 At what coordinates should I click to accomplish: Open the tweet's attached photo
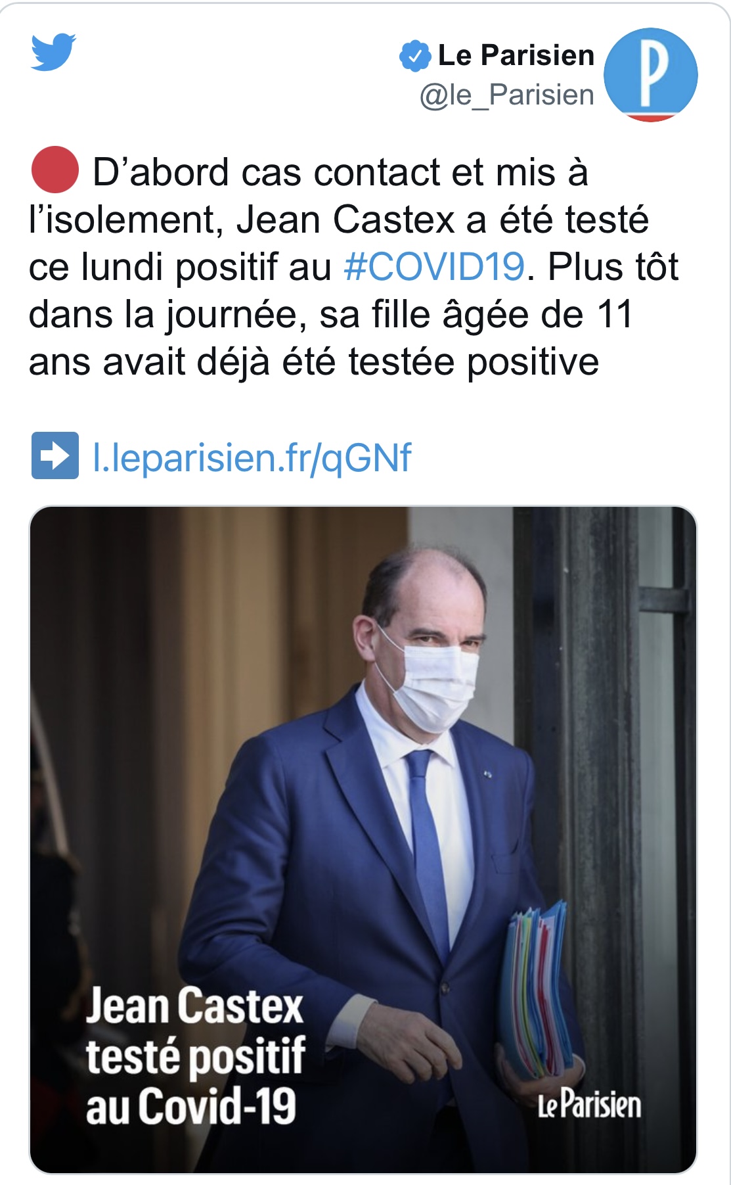tap(363, 839)
